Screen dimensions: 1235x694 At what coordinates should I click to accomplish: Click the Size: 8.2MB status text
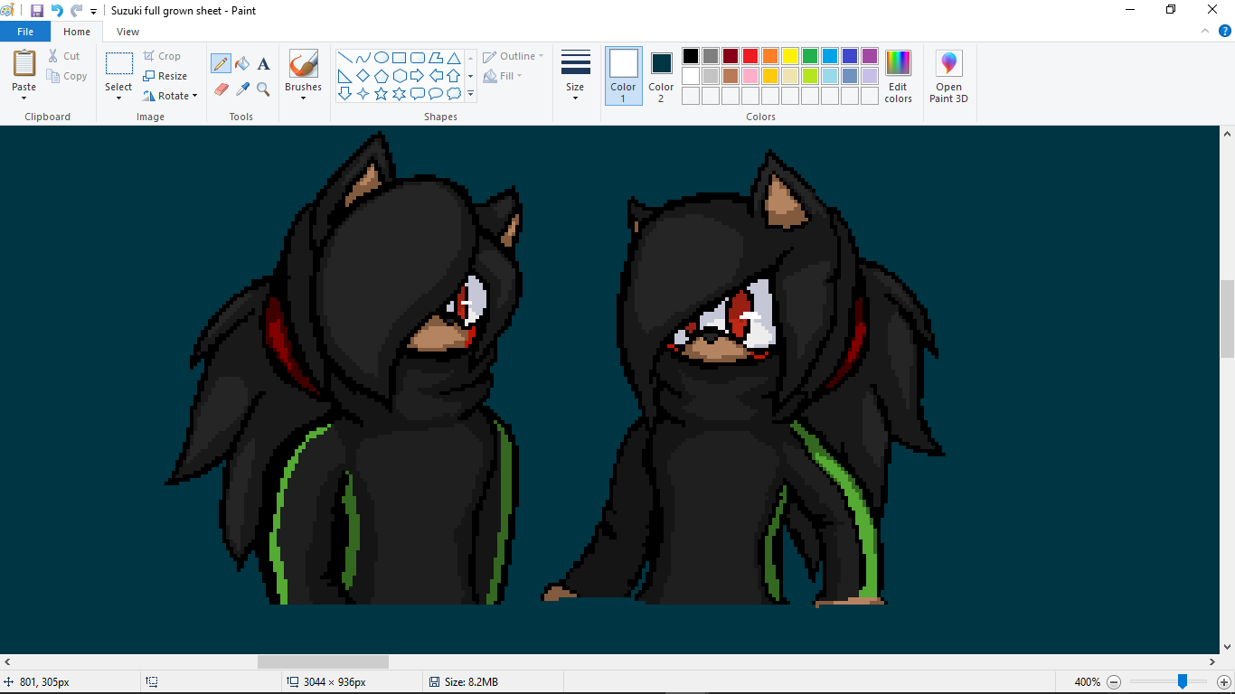pos(471,682)
